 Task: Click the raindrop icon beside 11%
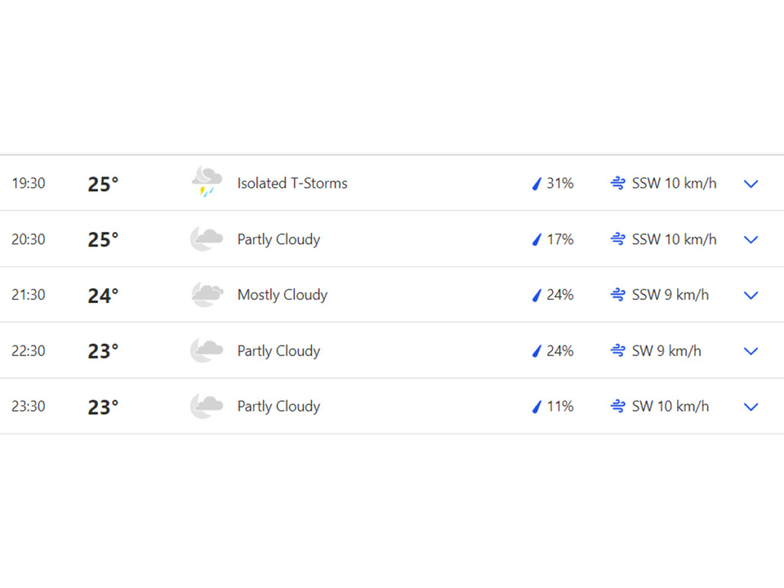pos(537,407)
